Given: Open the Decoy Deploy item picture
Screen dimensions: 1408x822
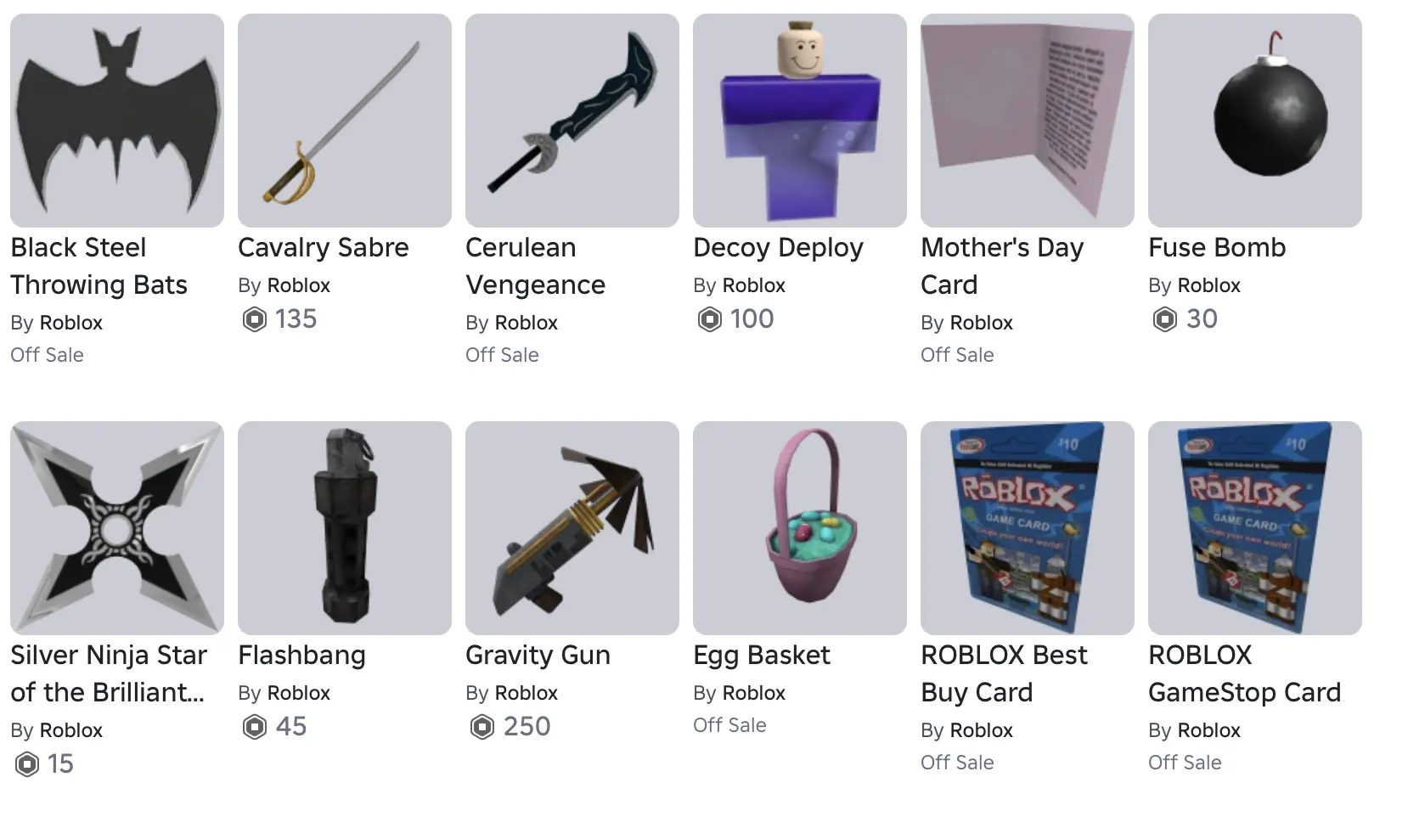Looking at the screenshot, I should point(800,121).
